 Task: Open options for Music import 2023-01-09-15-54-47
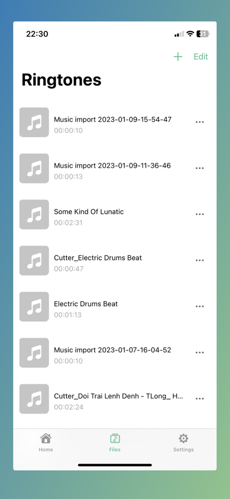coord(200,122)
